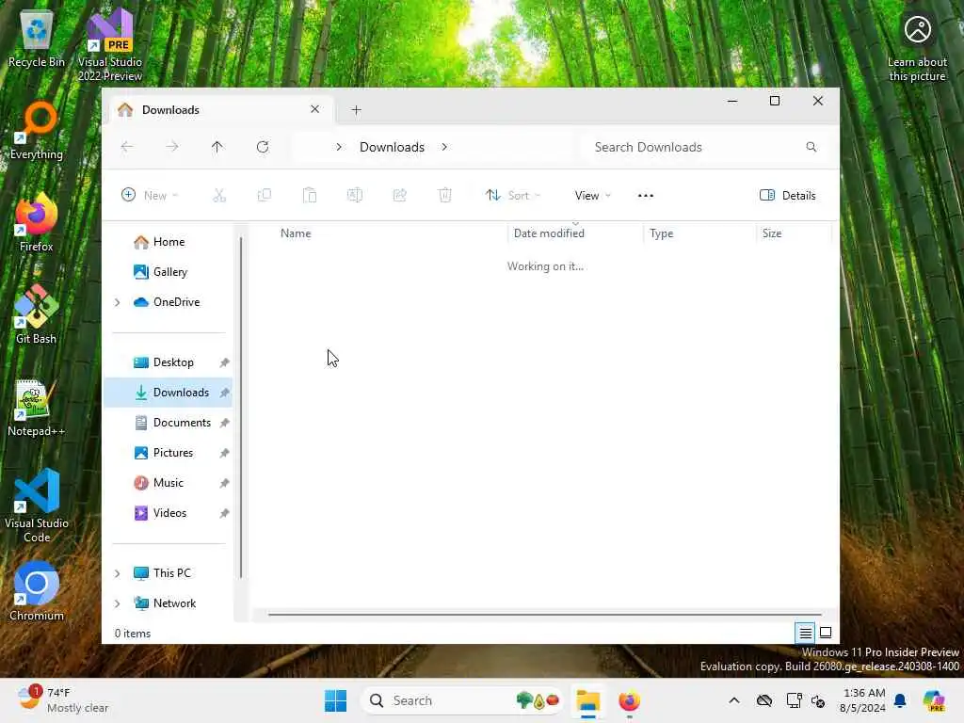964x723 pixels.
Task: Unpin Videos from Quick access
Action: [x=224, y=513]
